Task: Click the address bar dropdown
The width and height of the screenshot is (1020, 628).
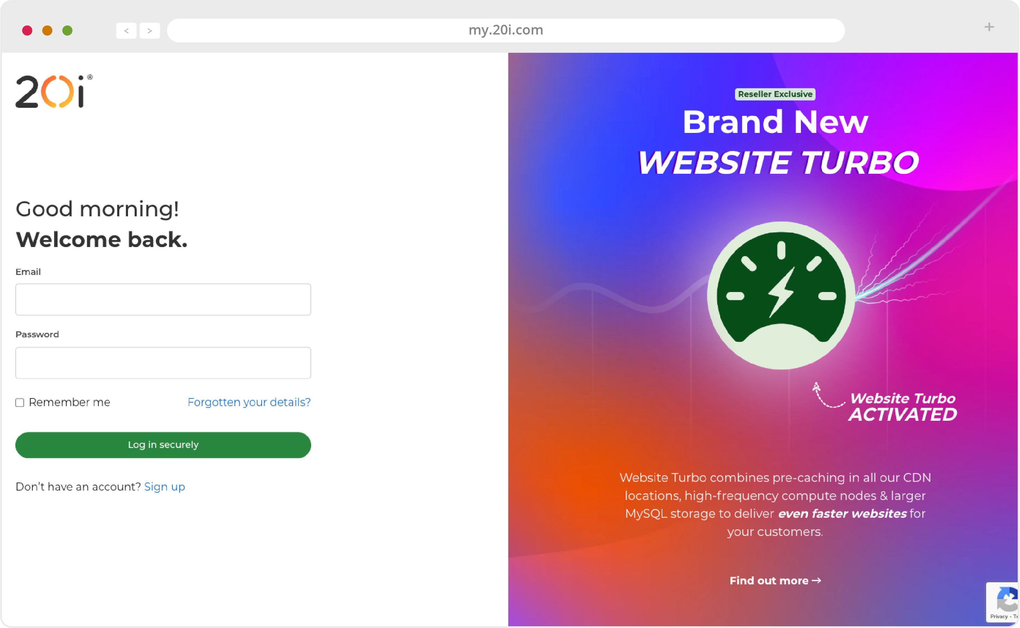Action: (x=505, y=29)
